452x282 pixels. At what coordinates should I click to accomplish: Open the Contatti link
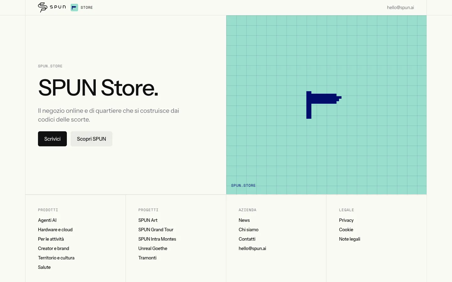pyautogui.click(x=247, y=239)
